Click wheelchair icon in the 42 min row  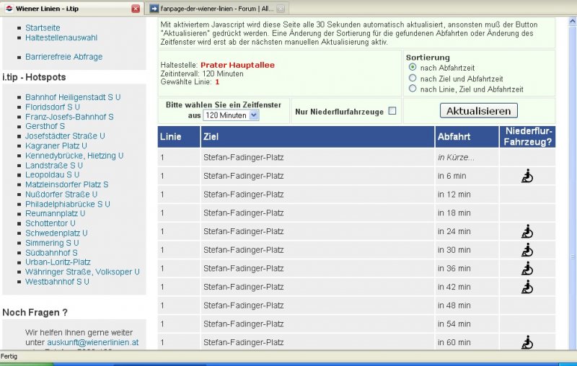(527, 287)
